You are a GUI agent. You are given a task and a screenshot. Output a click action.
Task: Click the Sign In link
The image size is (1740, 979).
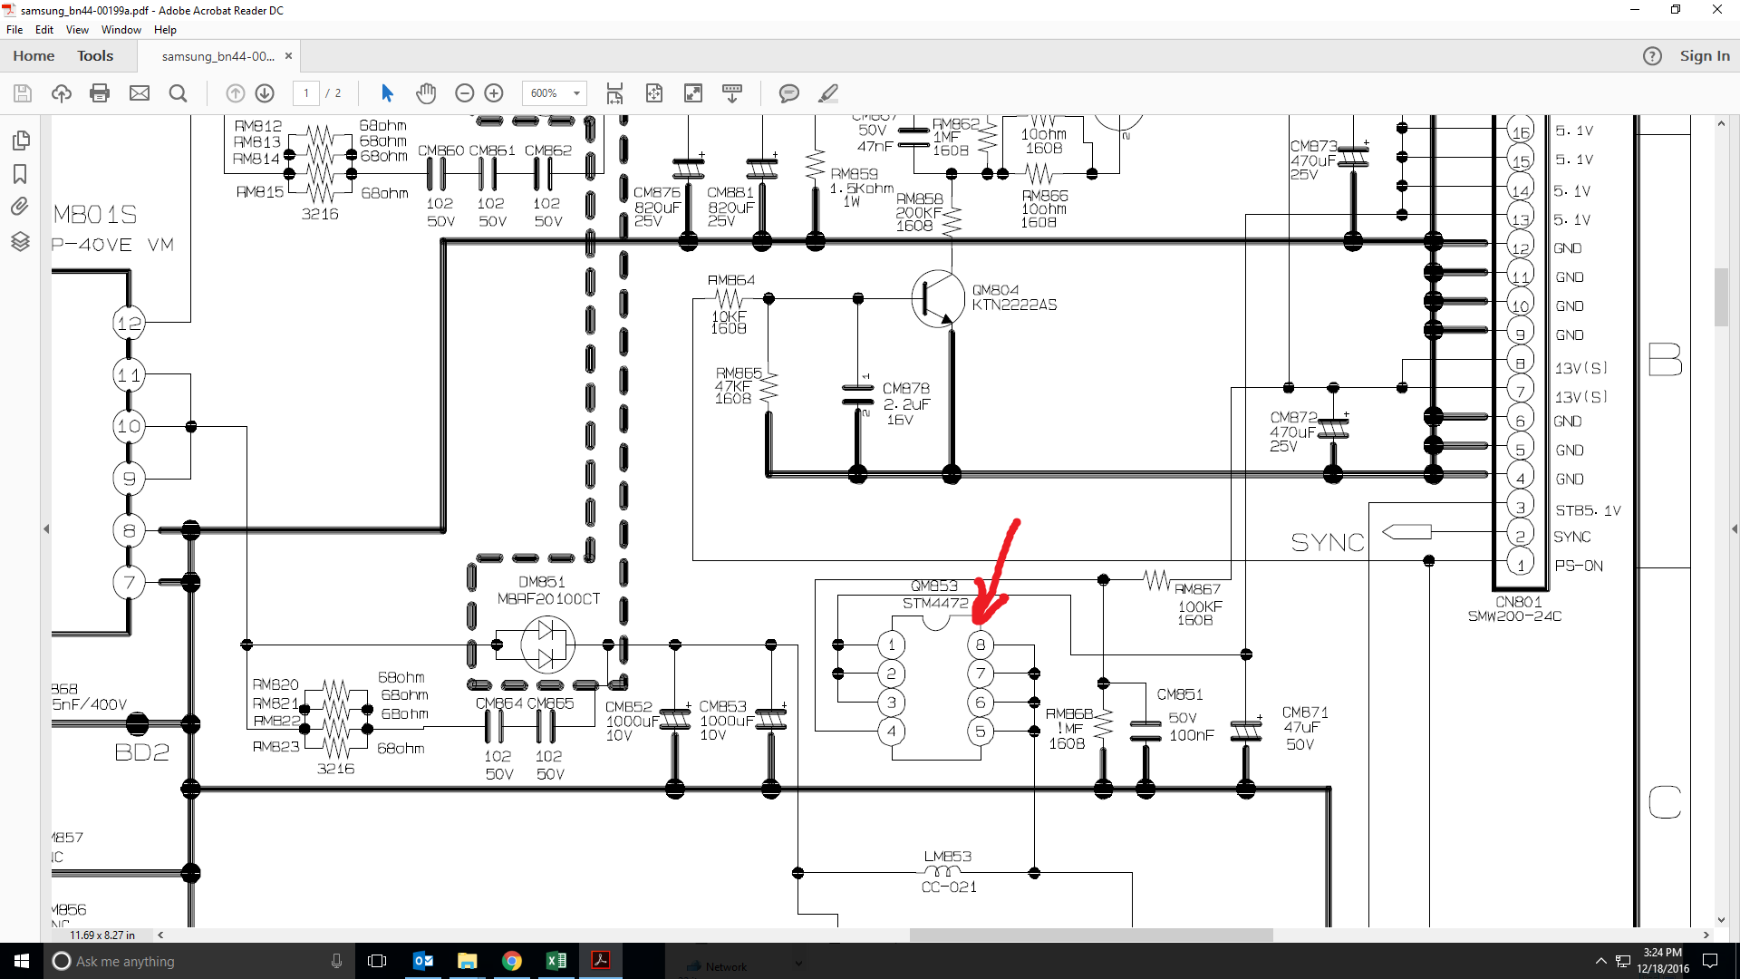pos(1704,56)
